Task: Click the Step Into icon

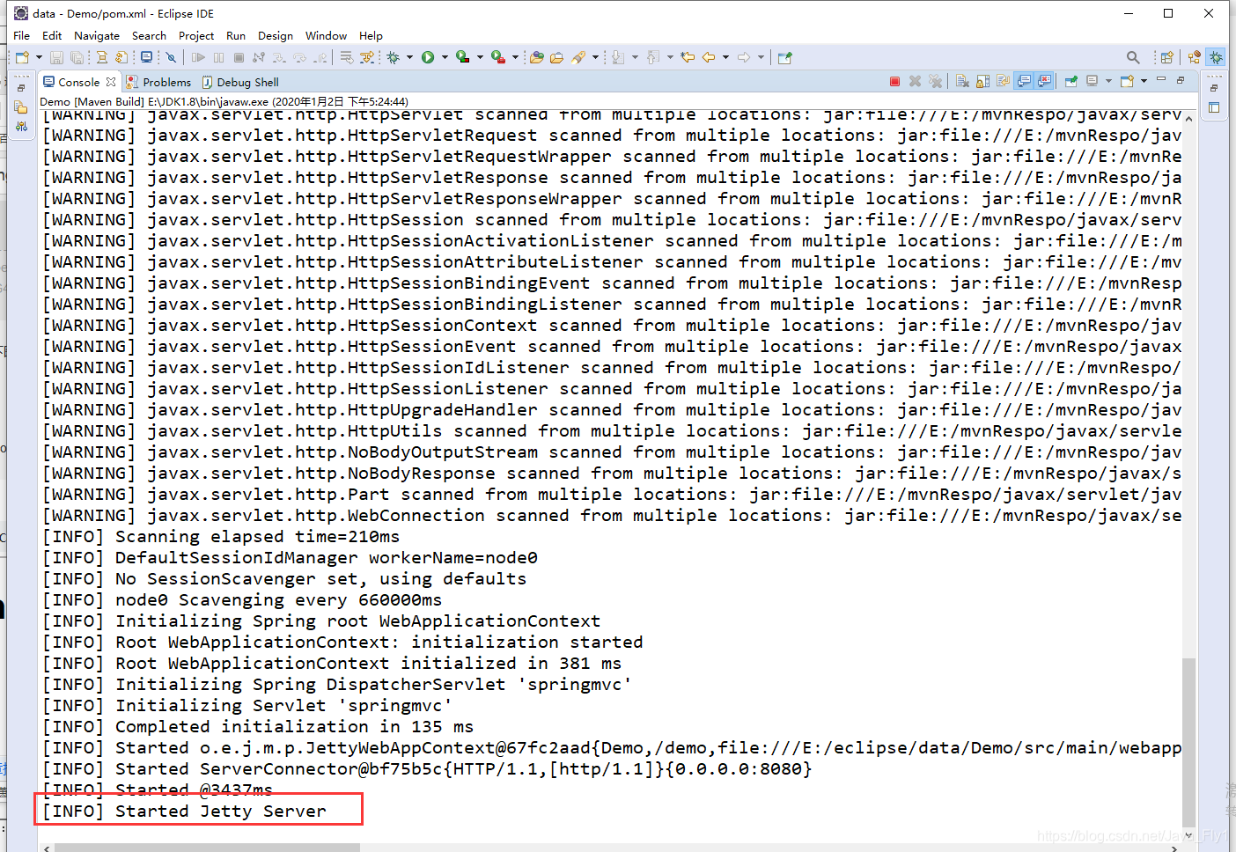Action: 279,57
